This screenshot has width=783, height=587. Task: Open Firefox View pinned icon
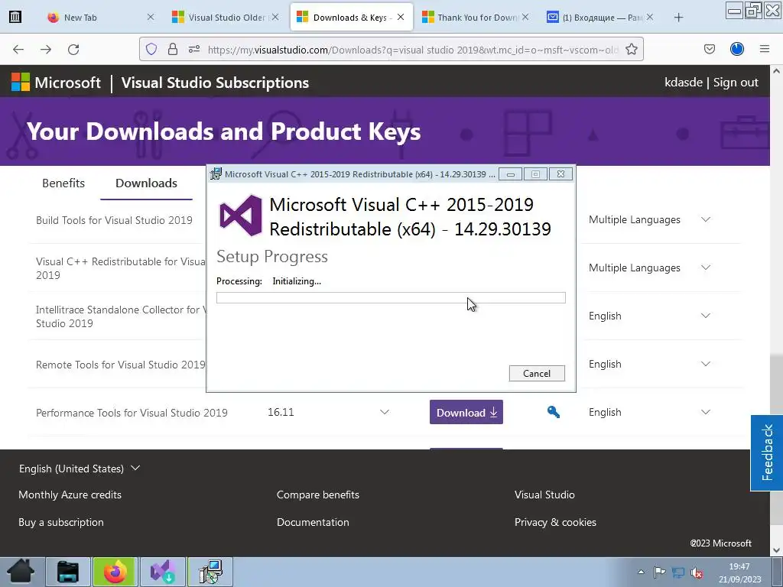point(15,17)
